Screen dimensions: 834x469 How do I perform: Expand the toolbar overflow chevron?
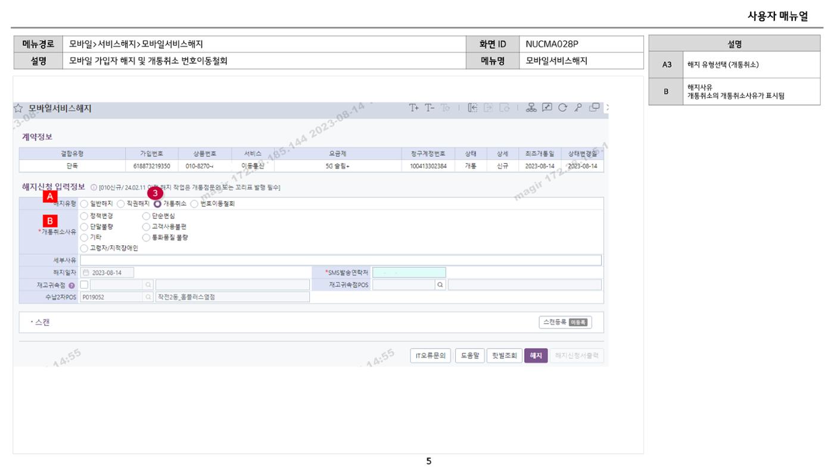coord(606,108)
